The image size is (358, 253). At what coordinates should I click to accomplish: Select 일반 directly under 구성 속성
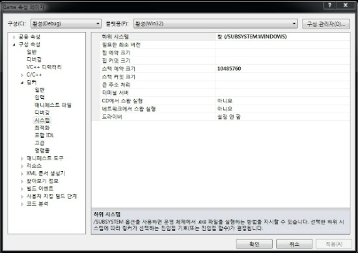(x=31, y=52)
